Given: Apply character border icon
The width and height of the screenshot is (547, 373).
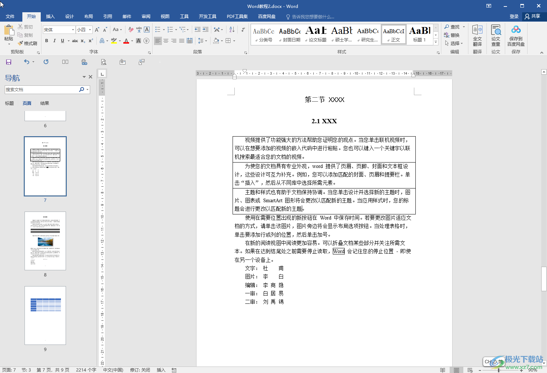Looking at the screenshot, I should (x=147, y=30).
